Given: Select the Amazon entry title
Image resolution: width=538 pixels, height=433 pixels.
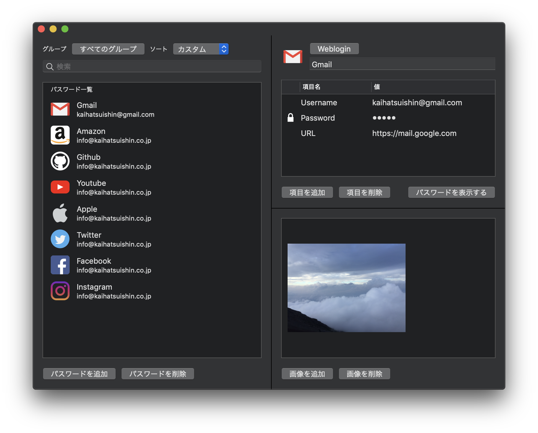Looking at the screenshot, I should coord(91,131).
